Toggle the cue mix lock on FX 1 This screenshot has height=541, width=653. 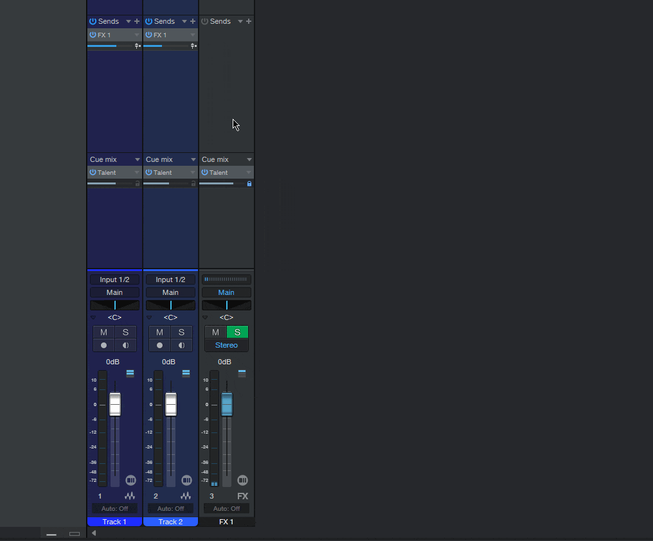click(249, 184)
